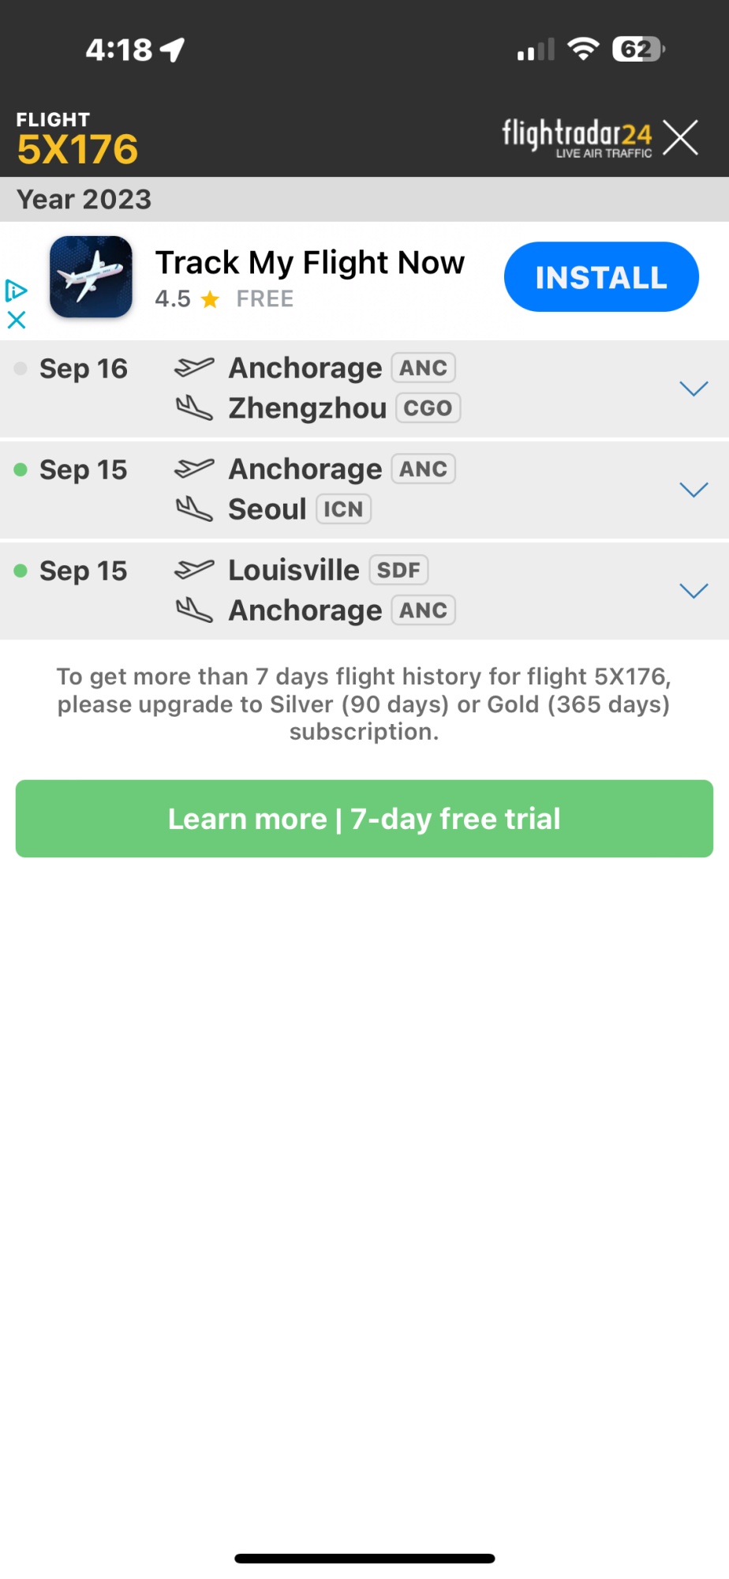The width and height of the screenshot is (729, 1579).
Task: Select the CGO airport code badge
Action: (428, 408)
